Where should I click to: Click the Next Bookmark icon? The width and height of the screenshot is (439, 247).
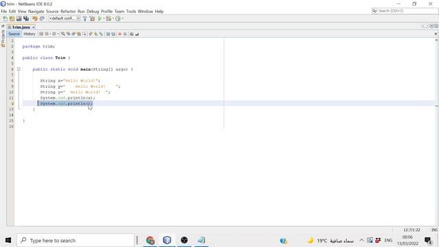coord(96,34)
